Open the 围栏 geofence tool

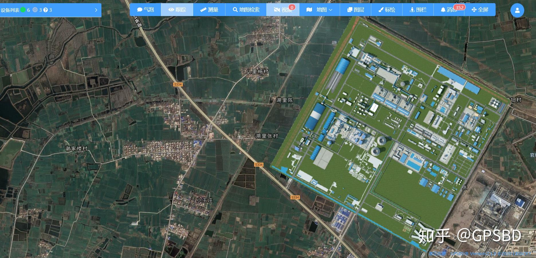(418, 10)
